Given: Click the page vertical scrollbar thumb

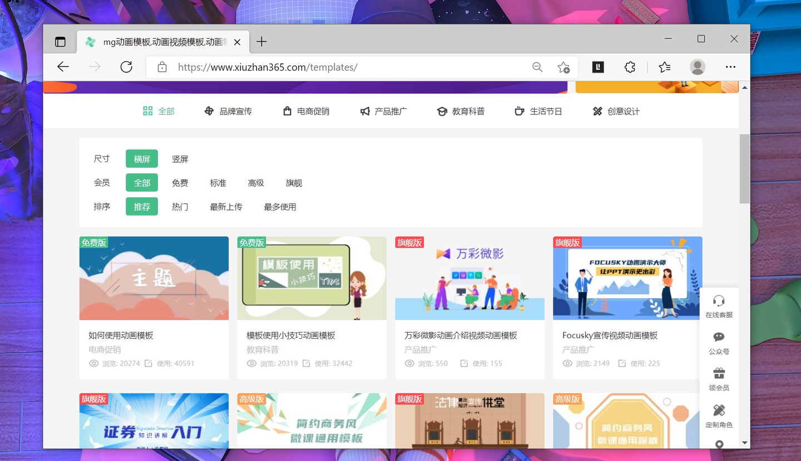Looking at the screenshot, I should [745, 169].
